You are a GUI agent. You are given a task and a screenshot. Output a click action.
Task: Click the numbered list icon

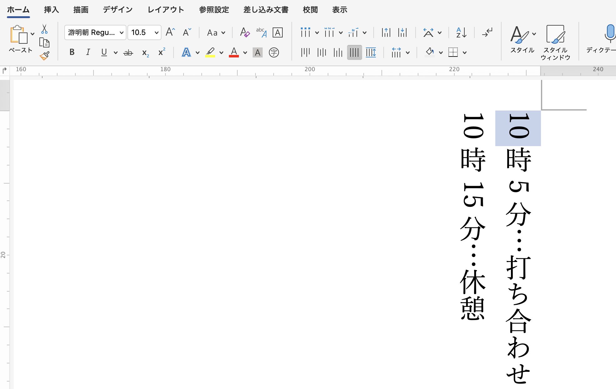tap(329, 32)
